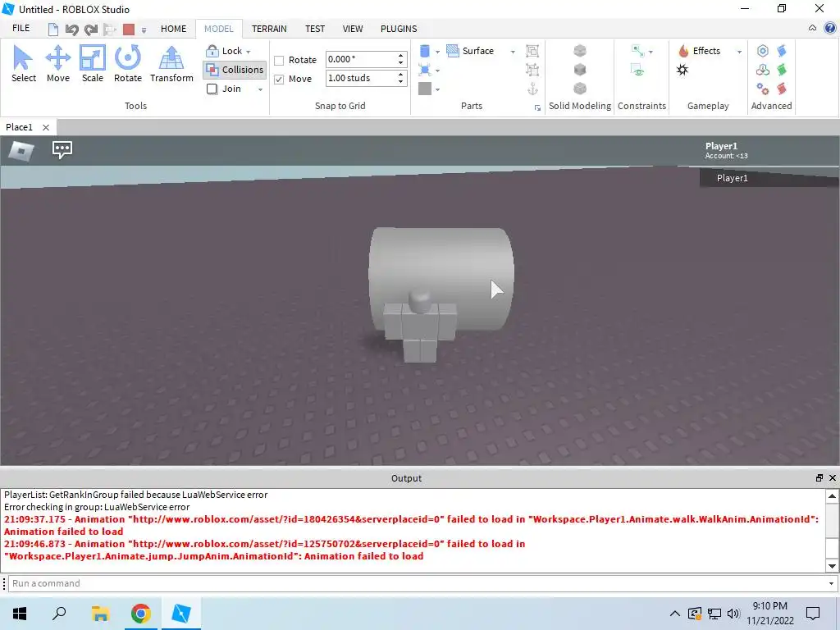Insert the red ModuleScript
Image resolution: width=840 pixels, height=630 pixels.
tap(782, 89)
